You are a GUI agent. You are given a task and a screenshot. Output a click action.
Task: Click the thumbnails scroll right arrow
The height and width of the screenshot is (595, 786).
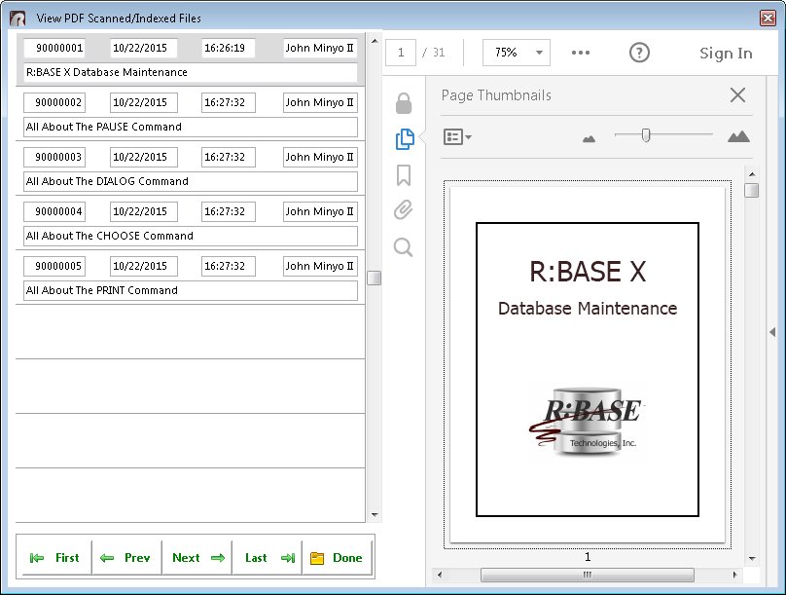[x=734, y=575]
